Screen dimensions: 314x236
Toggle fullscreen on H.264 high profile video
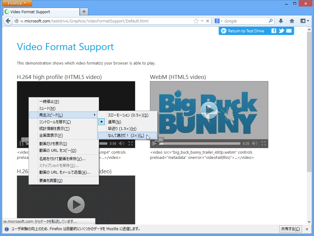click(x=131, y=144)
